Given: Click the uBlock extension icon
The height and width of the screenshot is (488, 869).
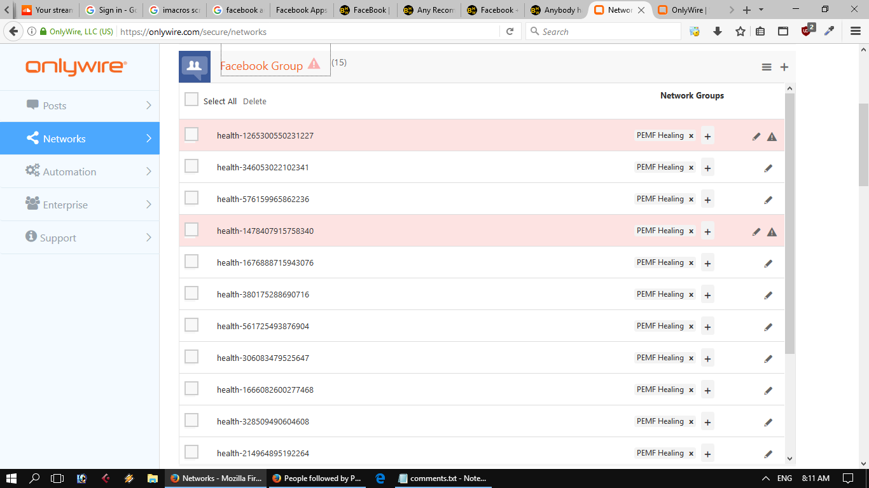Looking at the screenshot, I should 807,30.
